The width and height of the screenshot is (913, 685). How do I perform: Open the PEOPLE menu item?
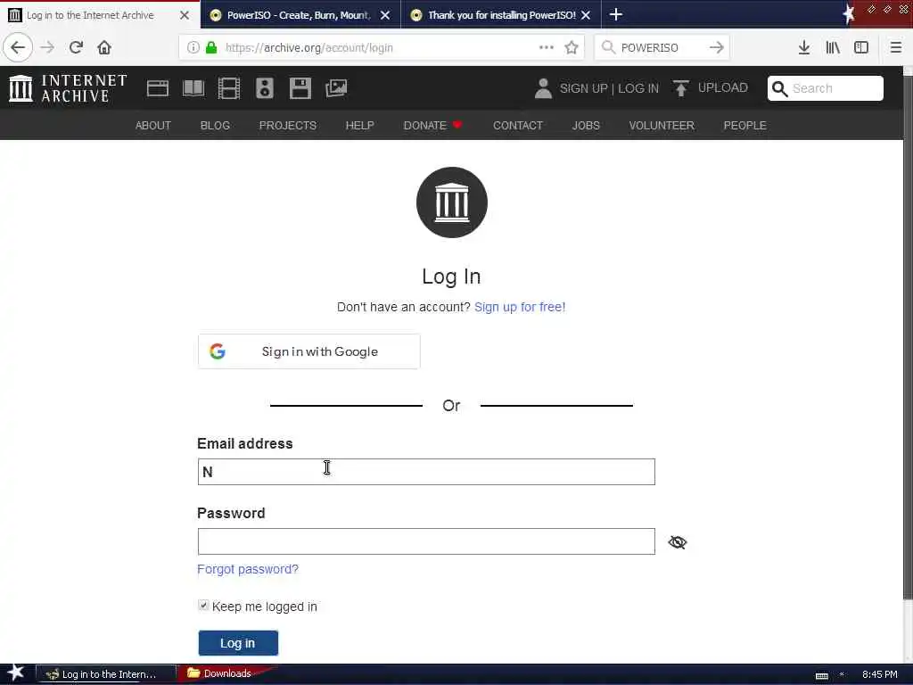pos(744,125)
